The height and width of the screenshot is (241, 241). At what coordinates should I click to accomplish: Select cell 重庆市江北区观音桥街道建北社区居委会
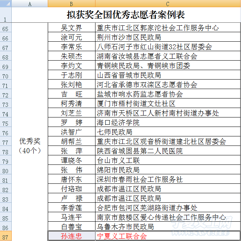click(x=168, y=141)
